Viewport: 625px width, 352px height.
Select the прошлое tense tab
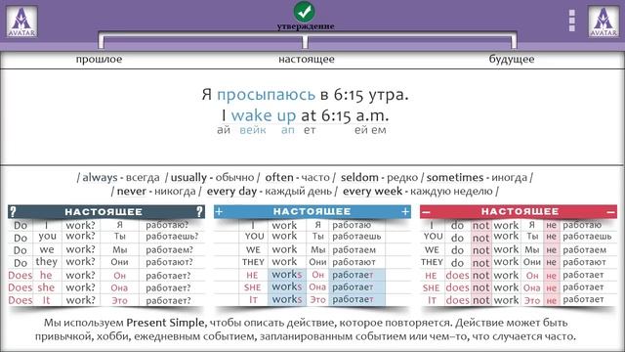point(99,60)
